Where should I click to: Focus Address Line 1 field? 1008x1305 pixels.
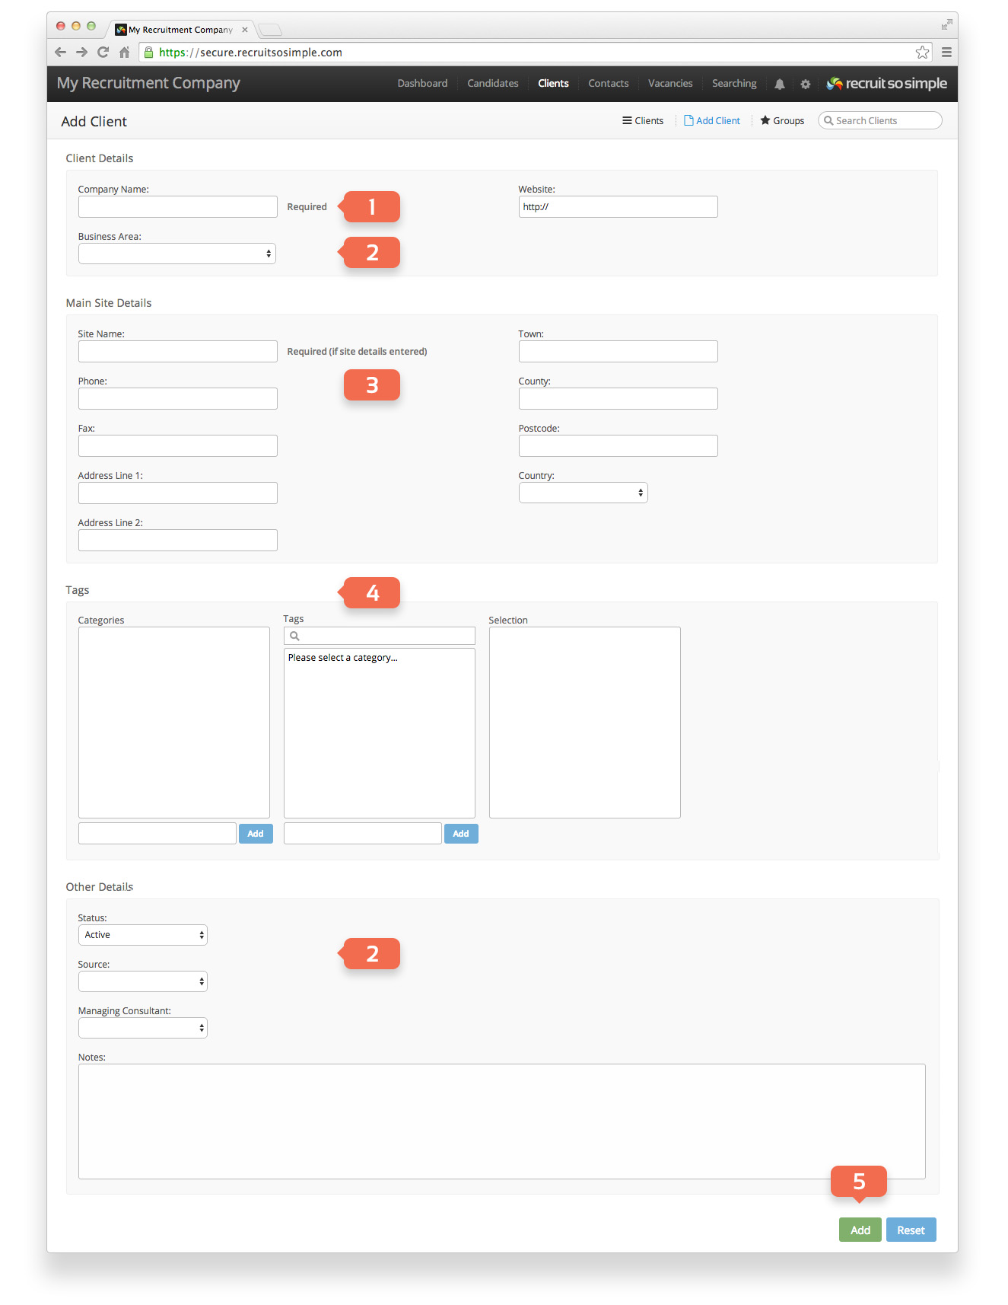click(178, 493)
